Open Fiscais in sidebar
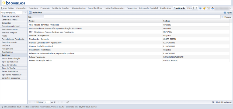 click(14, 36)
